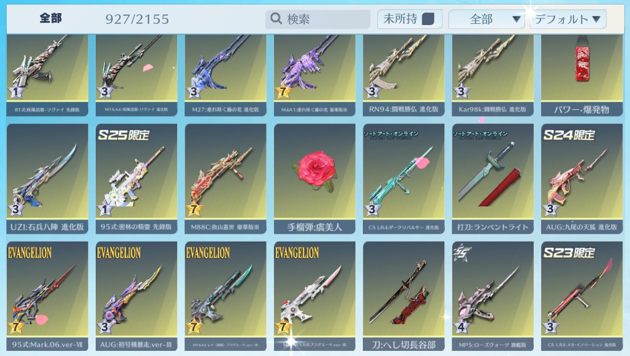The height and width of the screenshot is (356, 630).
Task: Select the 全部 category tab
Action: pos(51,18)
